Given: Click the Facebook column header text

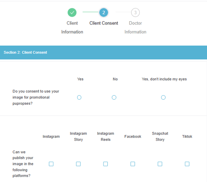Looking at the screenshot, I should (x=133, y=136).
